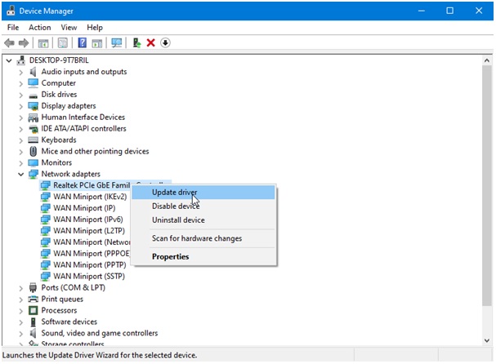The height and width of the screenshot is (364, 496).
Task: Select WAN Miniport (IP)
Action: [x=84, y=208]
